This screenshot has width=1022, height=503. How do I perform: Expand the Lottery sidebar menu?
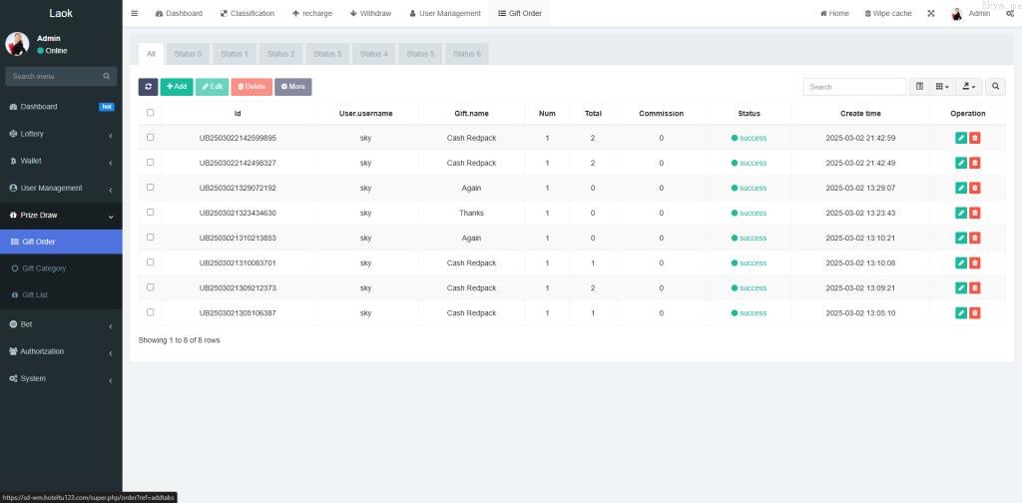tap(60, 134)
